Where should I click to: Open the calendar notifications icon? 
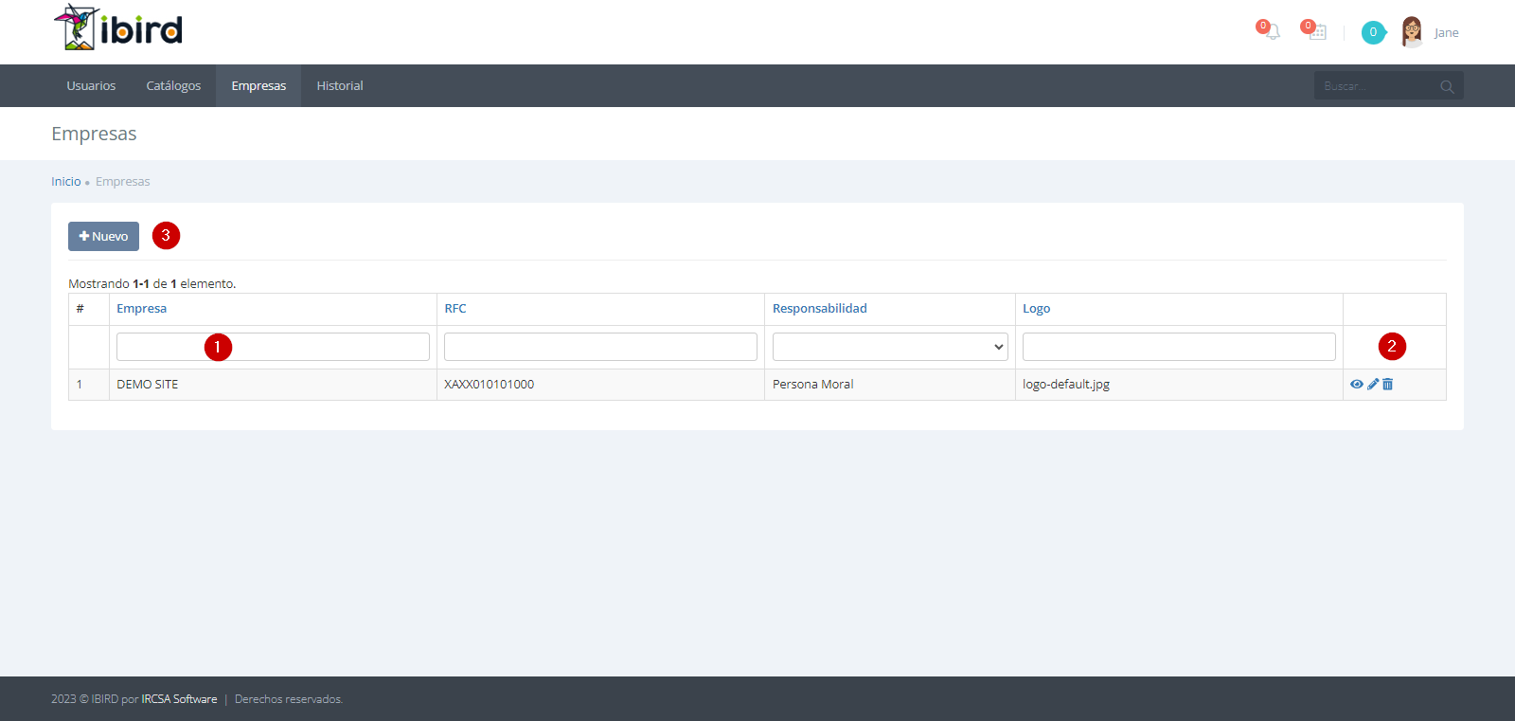click(x=1317, y=32)
